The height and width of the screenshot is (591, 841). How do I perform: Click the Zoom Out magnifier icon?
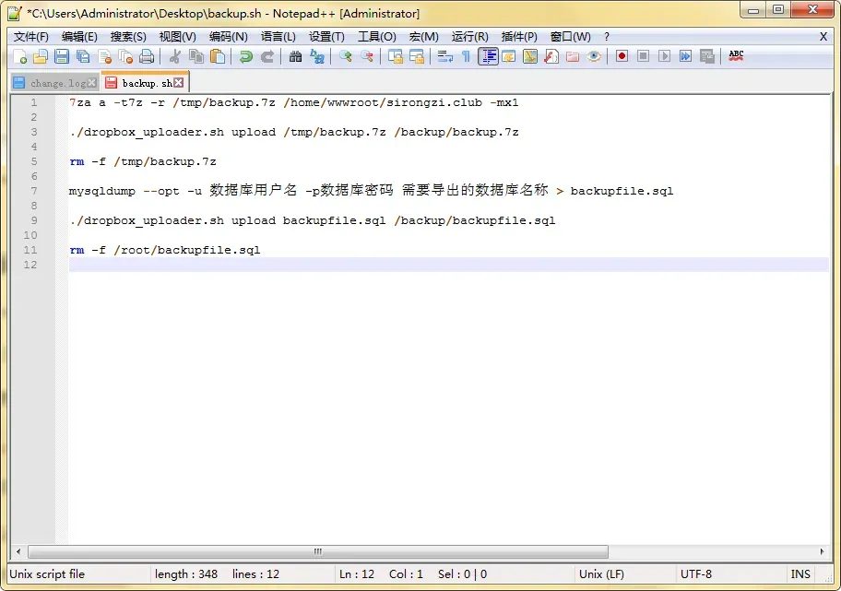(x=367, y=56)
